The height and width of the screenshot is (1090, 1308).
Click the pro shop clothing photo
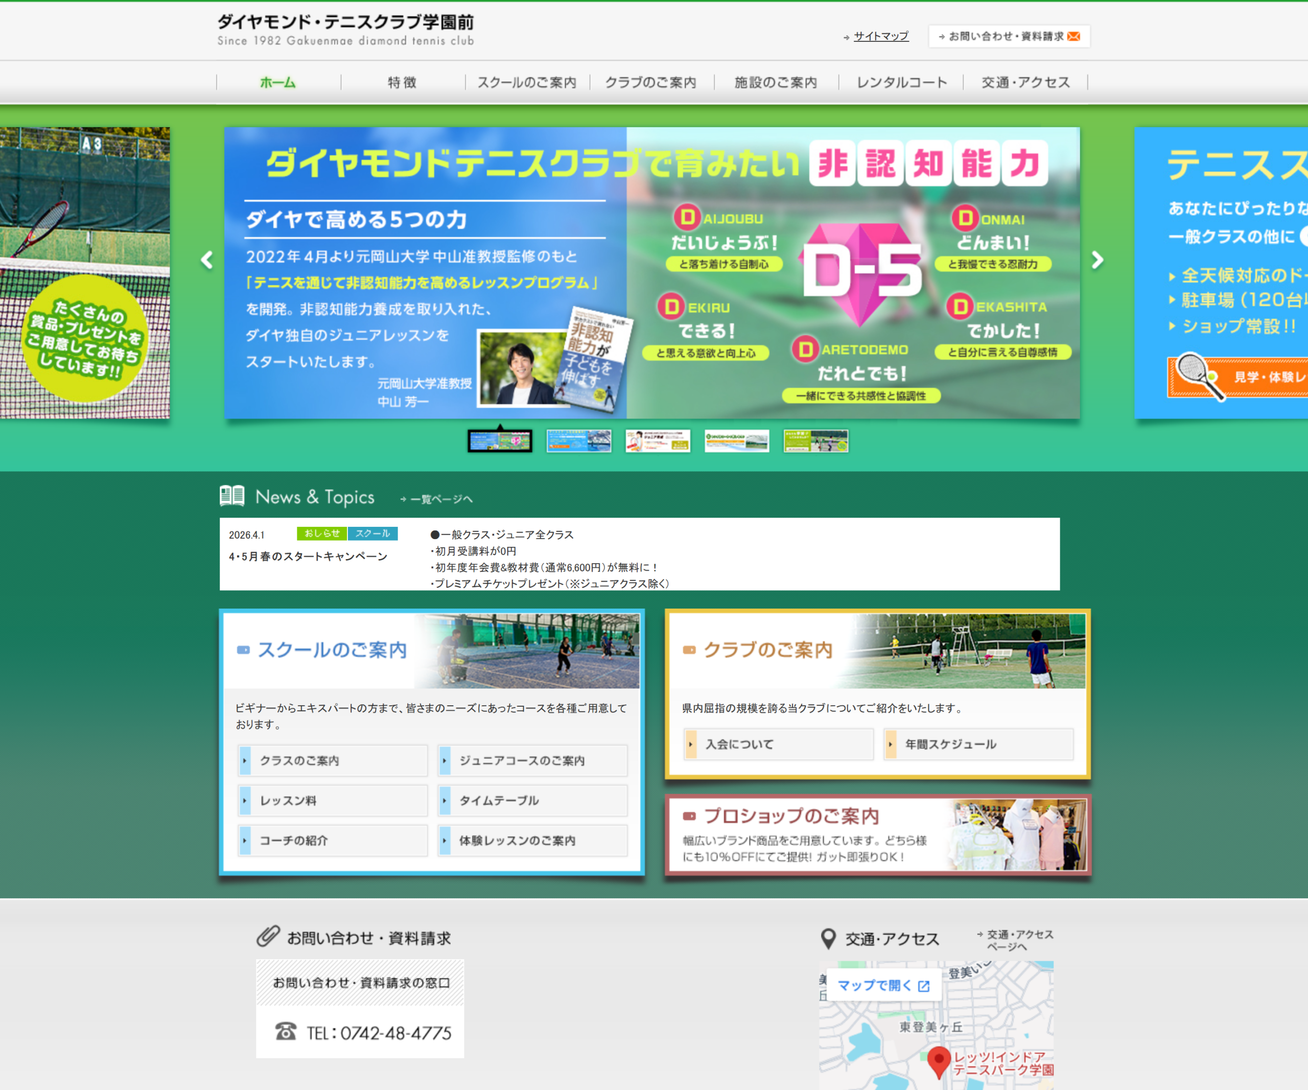click(x=1016, y=834)
